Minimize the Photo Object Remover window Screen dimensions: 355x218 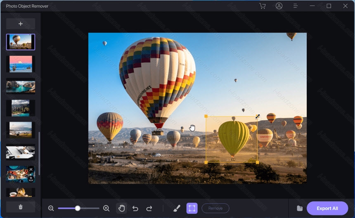coord(312,6)
